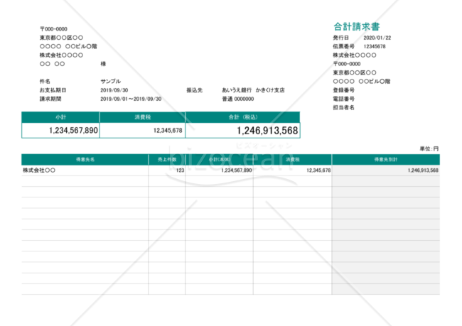Select the summary tax amount 12,345,678
This screenshot has height=326, width=462.
point(168,131)
